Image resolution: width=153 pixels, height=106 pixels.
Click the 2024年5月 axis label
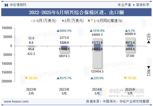click(97, 91)
